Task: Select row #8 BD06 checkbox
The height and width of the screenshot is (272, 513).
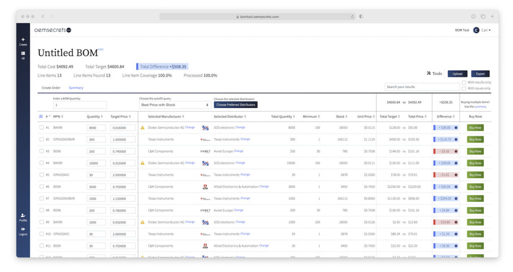Action: coord(42,210)
